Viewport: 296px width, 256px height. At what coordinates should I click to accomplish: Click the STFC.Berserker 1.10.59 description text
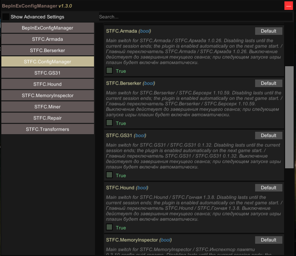[x=194, y=104]
